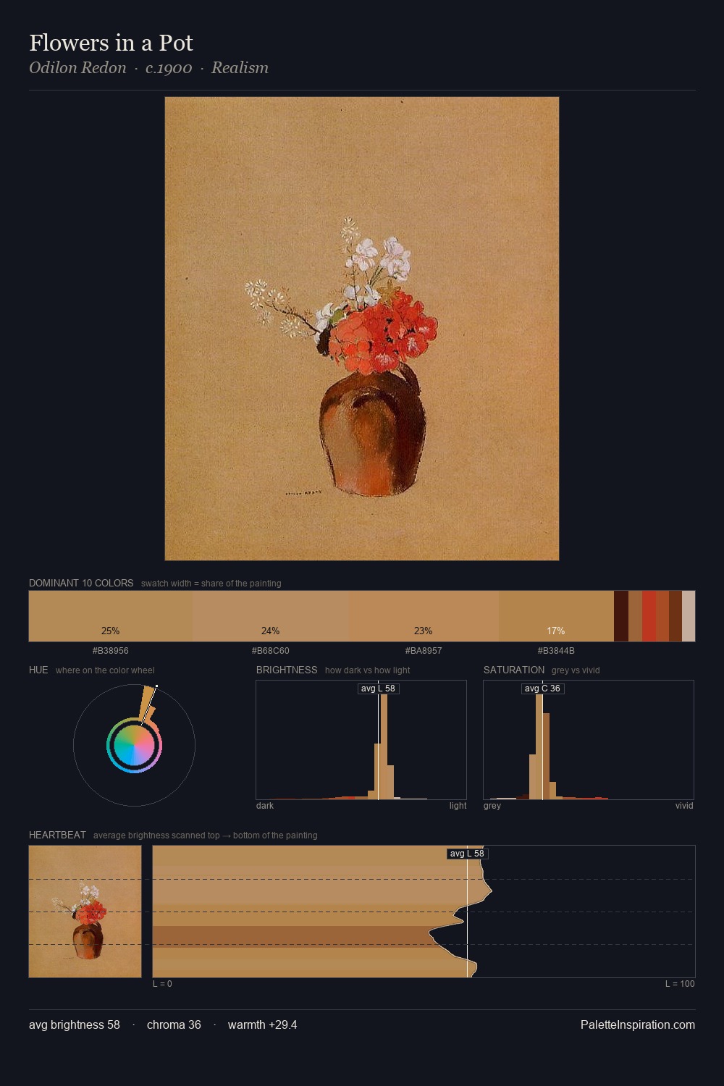Click the hue color wheel
Image resolution: width=724 pixels, height=1086 pixels.
point(134,745)
